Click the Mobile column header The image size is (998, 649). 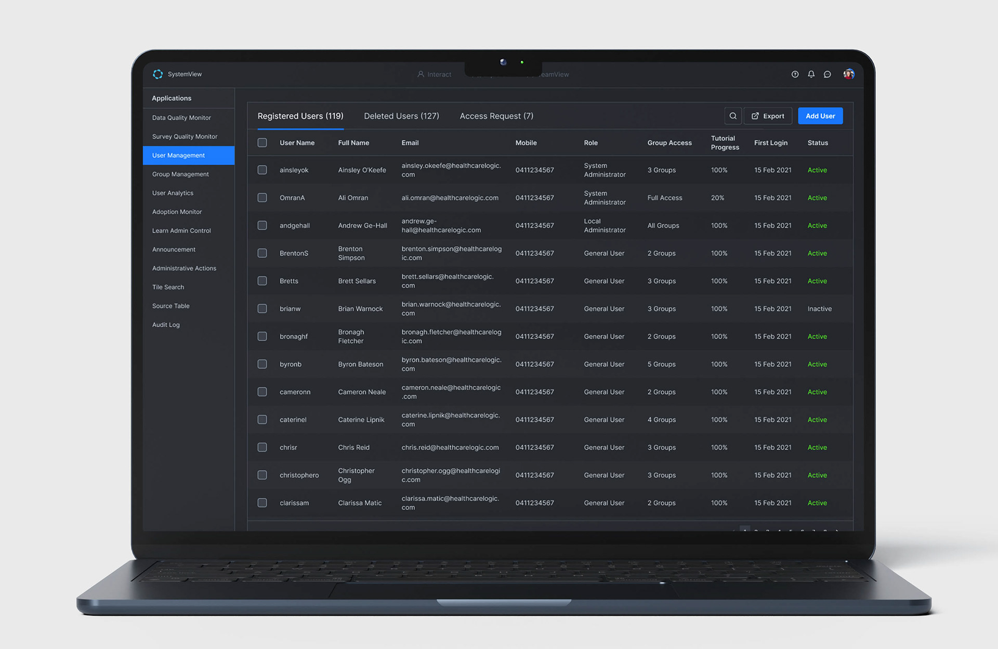526,142
